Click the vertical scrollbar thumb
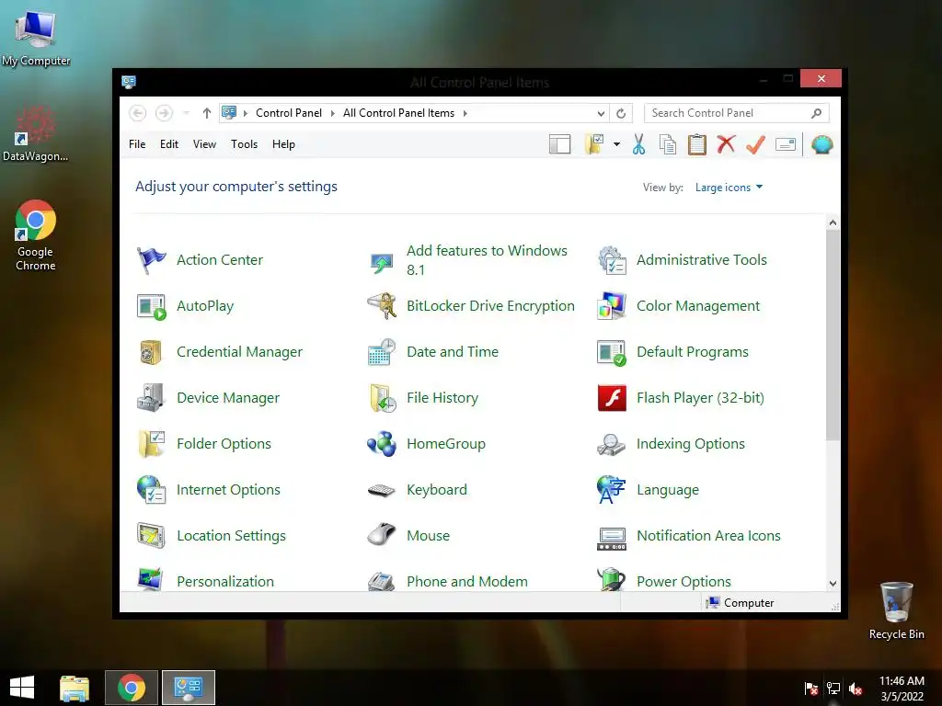 [832, 335]
